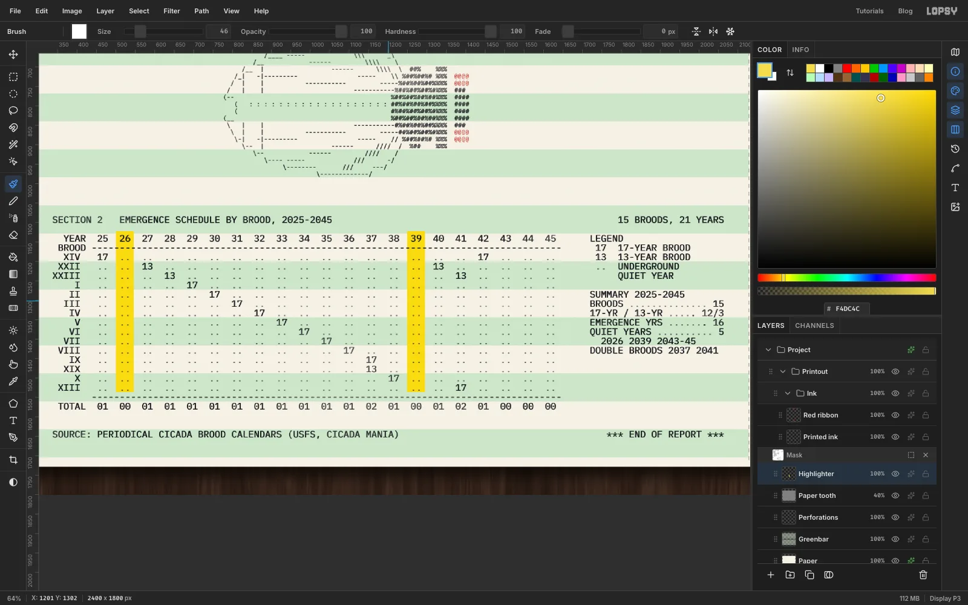Swap foreground and background colors

point(790,73)
